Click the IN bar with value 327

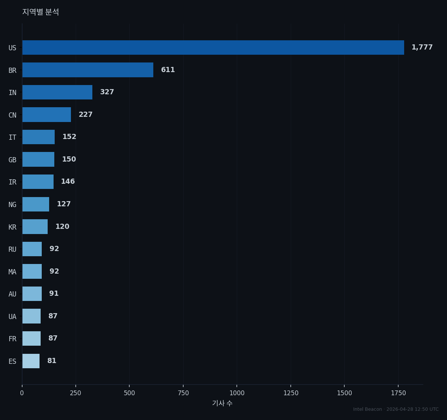(57, 92)
